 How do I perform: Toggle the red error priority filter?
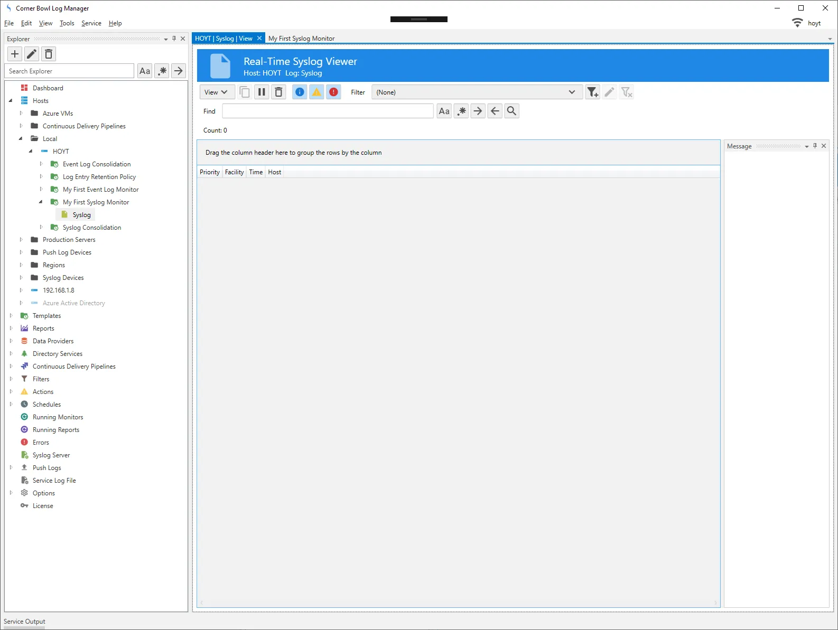[x=333, y=92]
